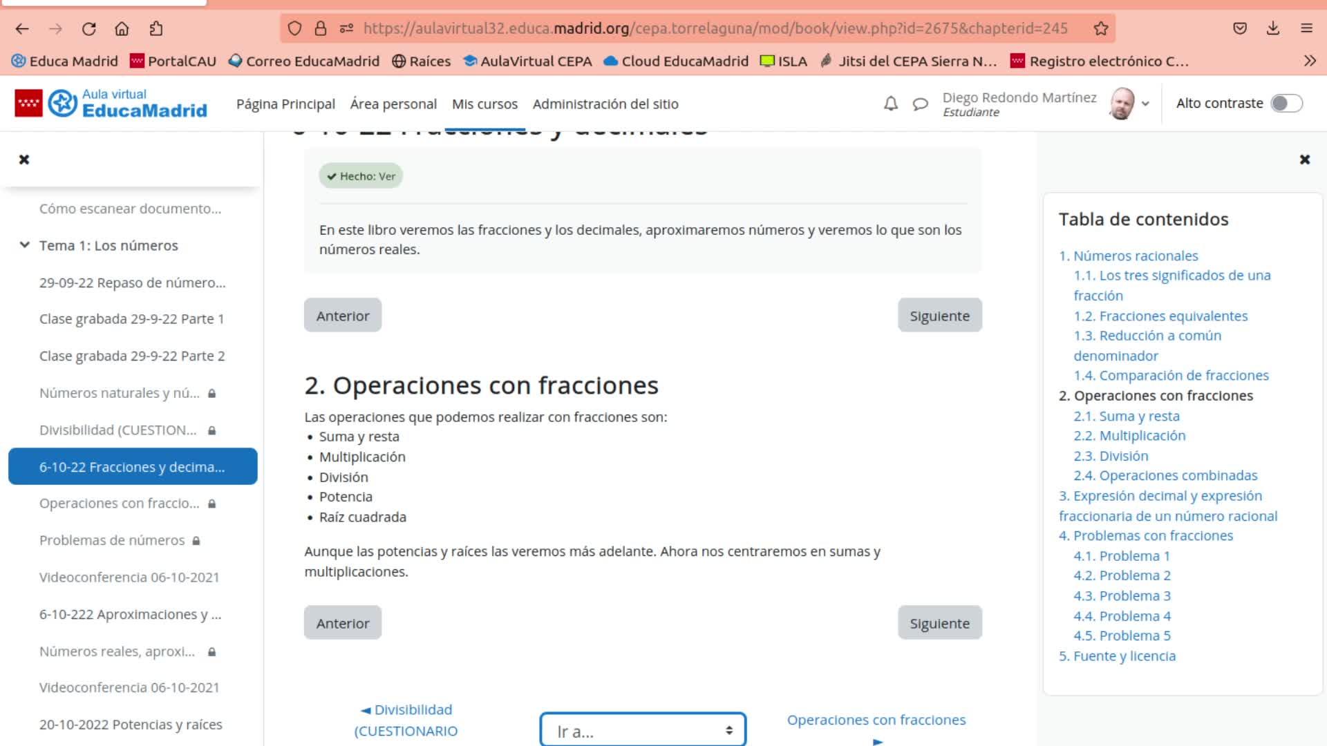The width and height of the screenshot is (1327, 746).
Task: Open the notifications bell icon
Action: pos(891,104)
